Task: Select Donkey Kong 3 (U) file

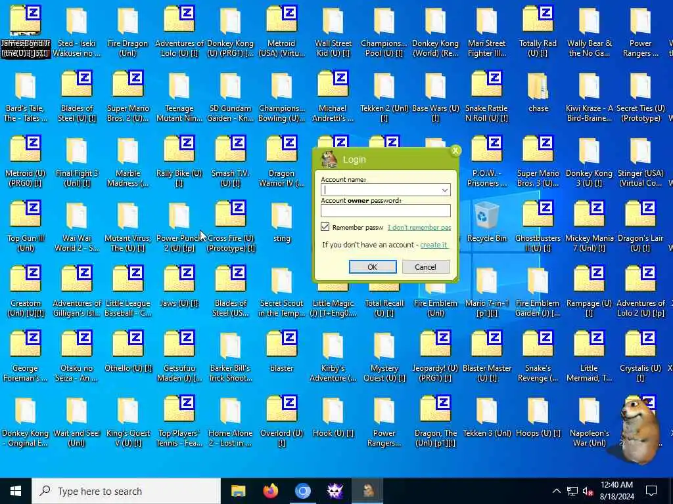Action: pos(589,161)
